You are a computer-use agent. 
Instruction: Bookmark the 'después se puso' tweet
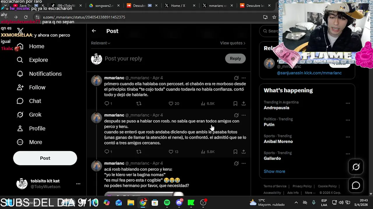click(235, 152)
